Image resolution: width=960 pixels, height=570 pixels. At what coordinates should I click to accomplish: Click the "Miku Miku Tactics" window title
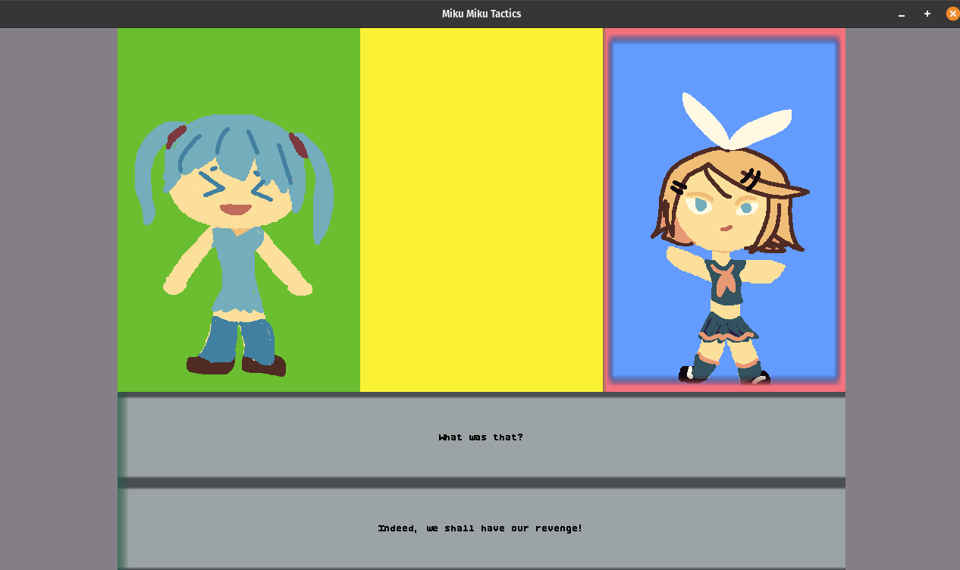pyautogui.click(x=482, y=14)
